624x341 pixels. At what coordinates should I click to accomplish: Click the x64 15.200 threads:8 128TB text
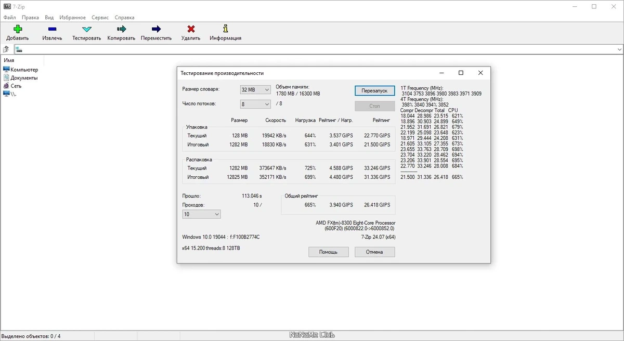pos(211,248)
